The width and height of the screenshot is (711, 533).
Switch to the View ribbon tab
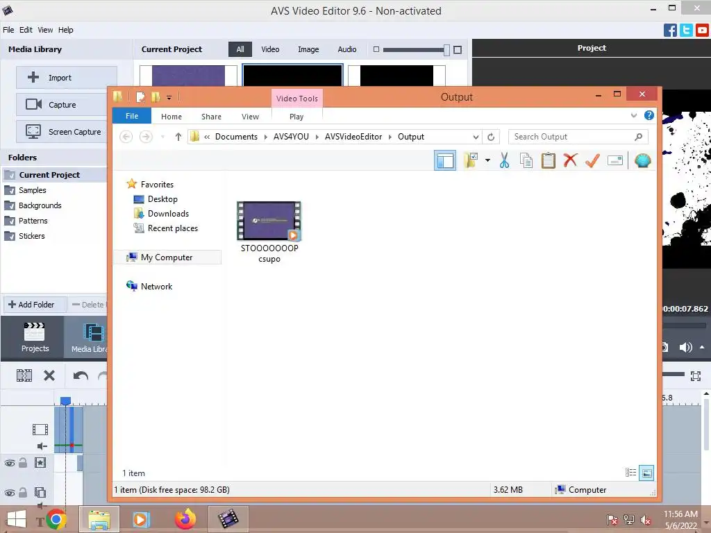click(250, 117)
